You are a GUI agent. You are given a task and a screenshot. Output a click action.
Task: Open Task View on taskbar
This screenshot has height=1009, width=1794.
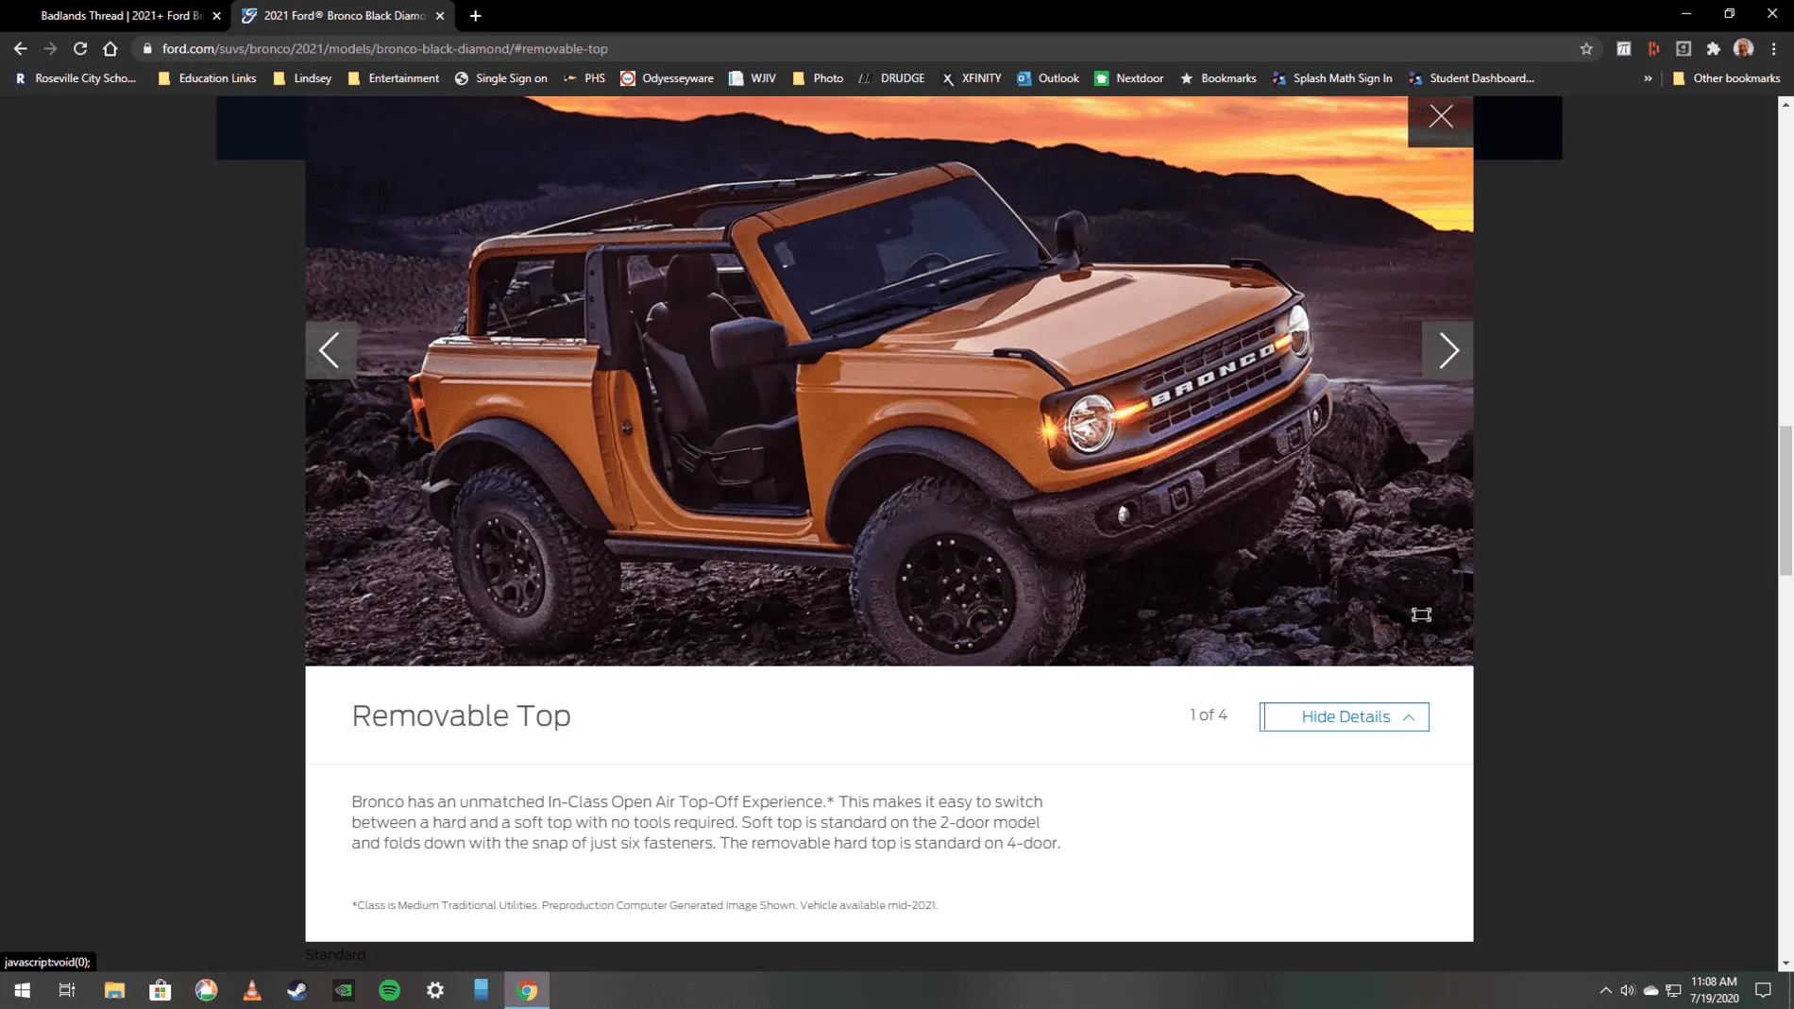[x=67, y=990]
